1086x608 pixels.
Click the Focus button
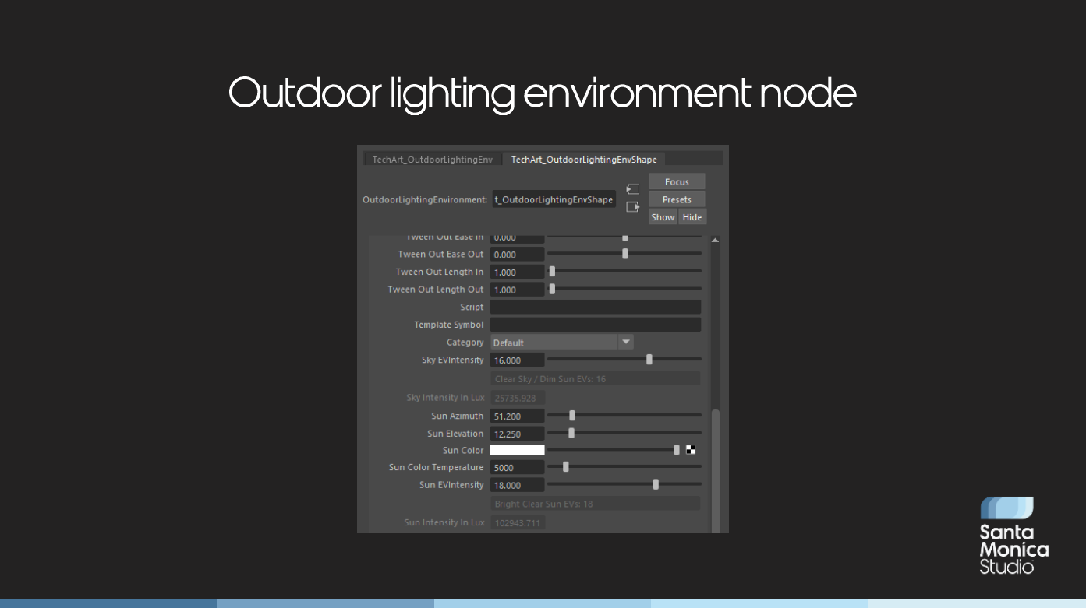point(677,181)
